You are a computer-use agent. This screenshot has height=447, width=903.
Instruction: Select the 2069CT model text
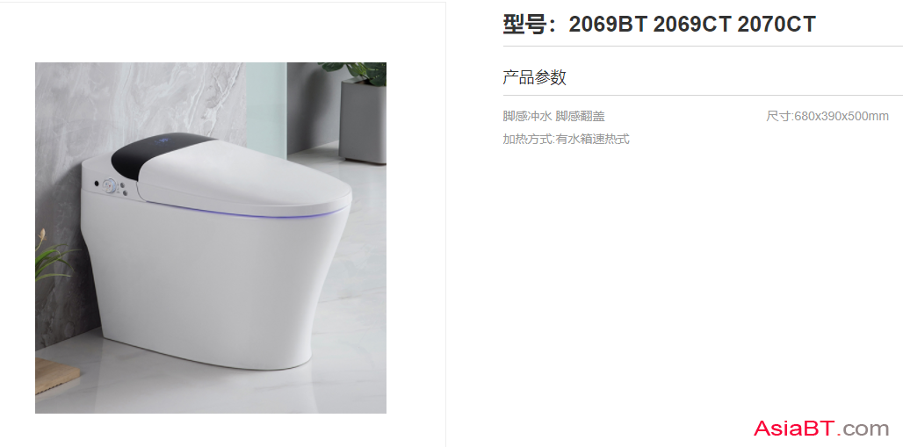tap(692, 25)
